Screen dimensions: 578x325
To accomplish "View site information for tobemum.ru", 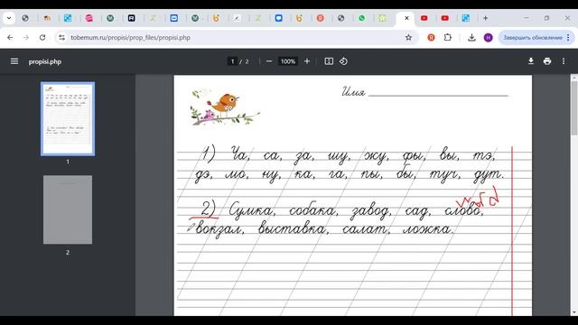I will tap(62, 37).
